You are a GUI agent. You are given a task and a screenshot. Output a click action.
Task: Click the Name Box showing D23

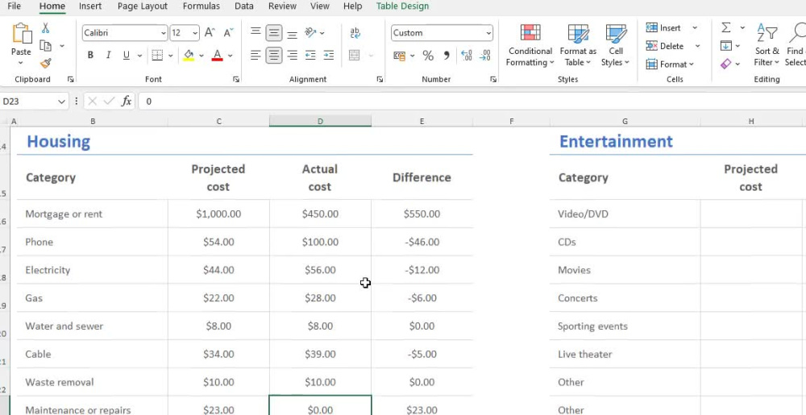click(x=28, y=102)
